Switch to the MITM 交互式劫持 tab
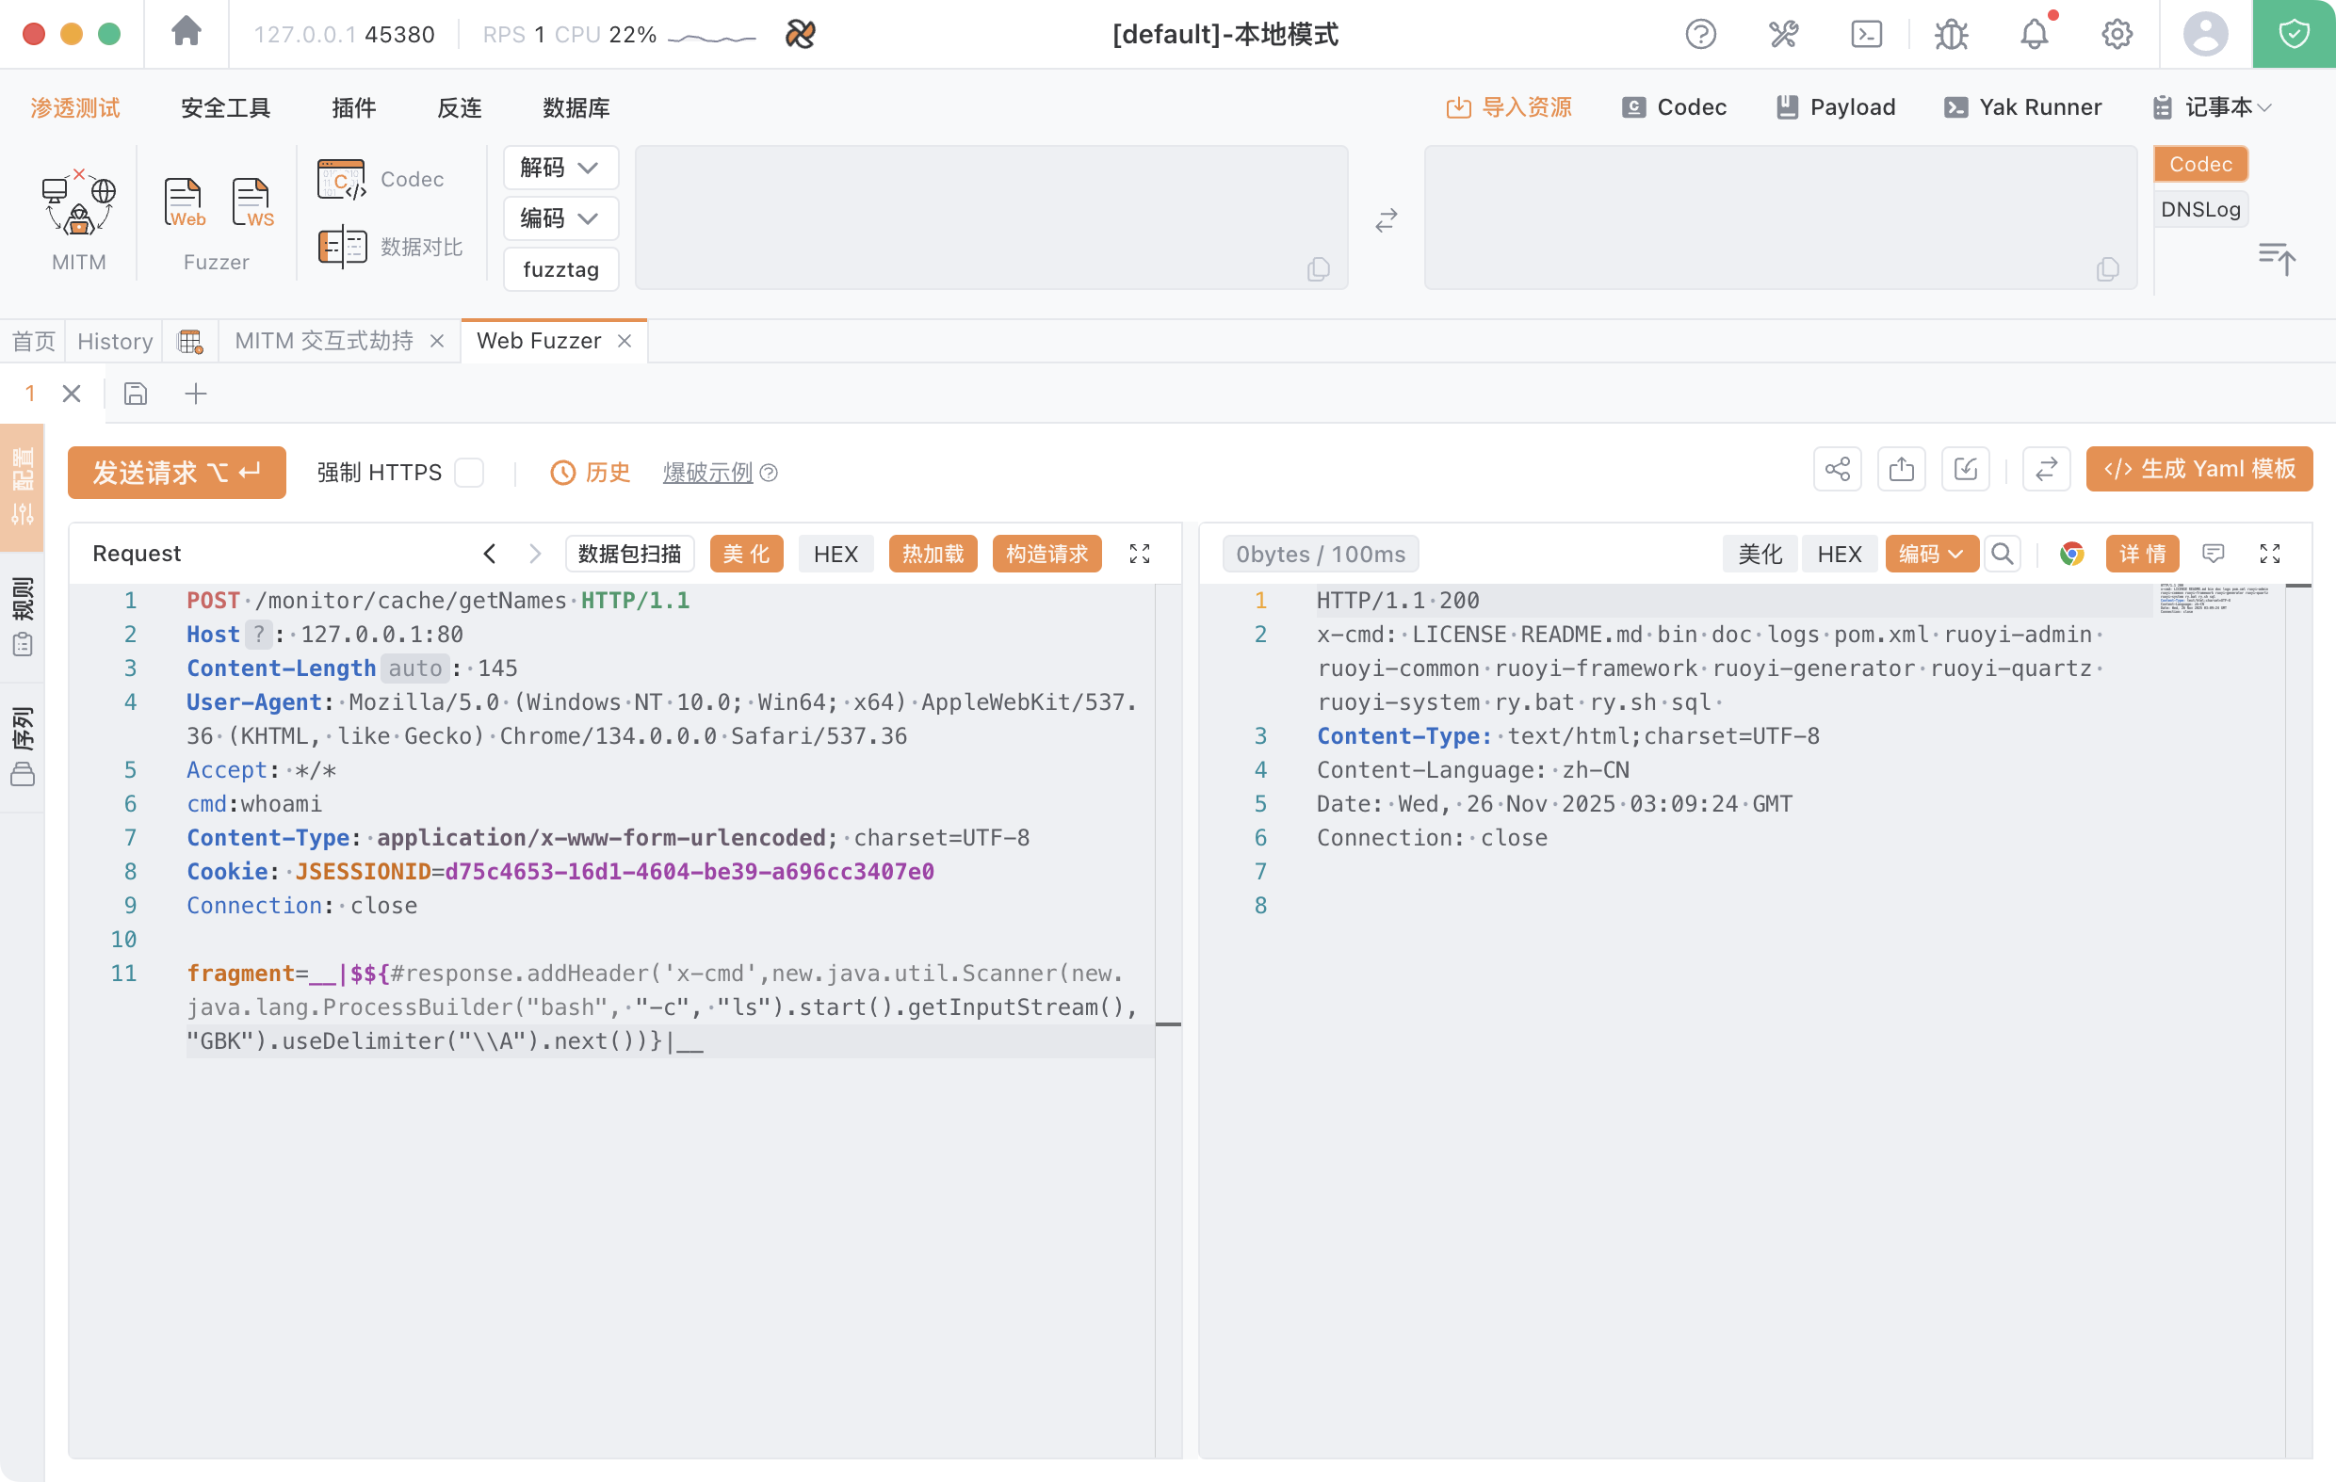 click(x=324, y=342)
